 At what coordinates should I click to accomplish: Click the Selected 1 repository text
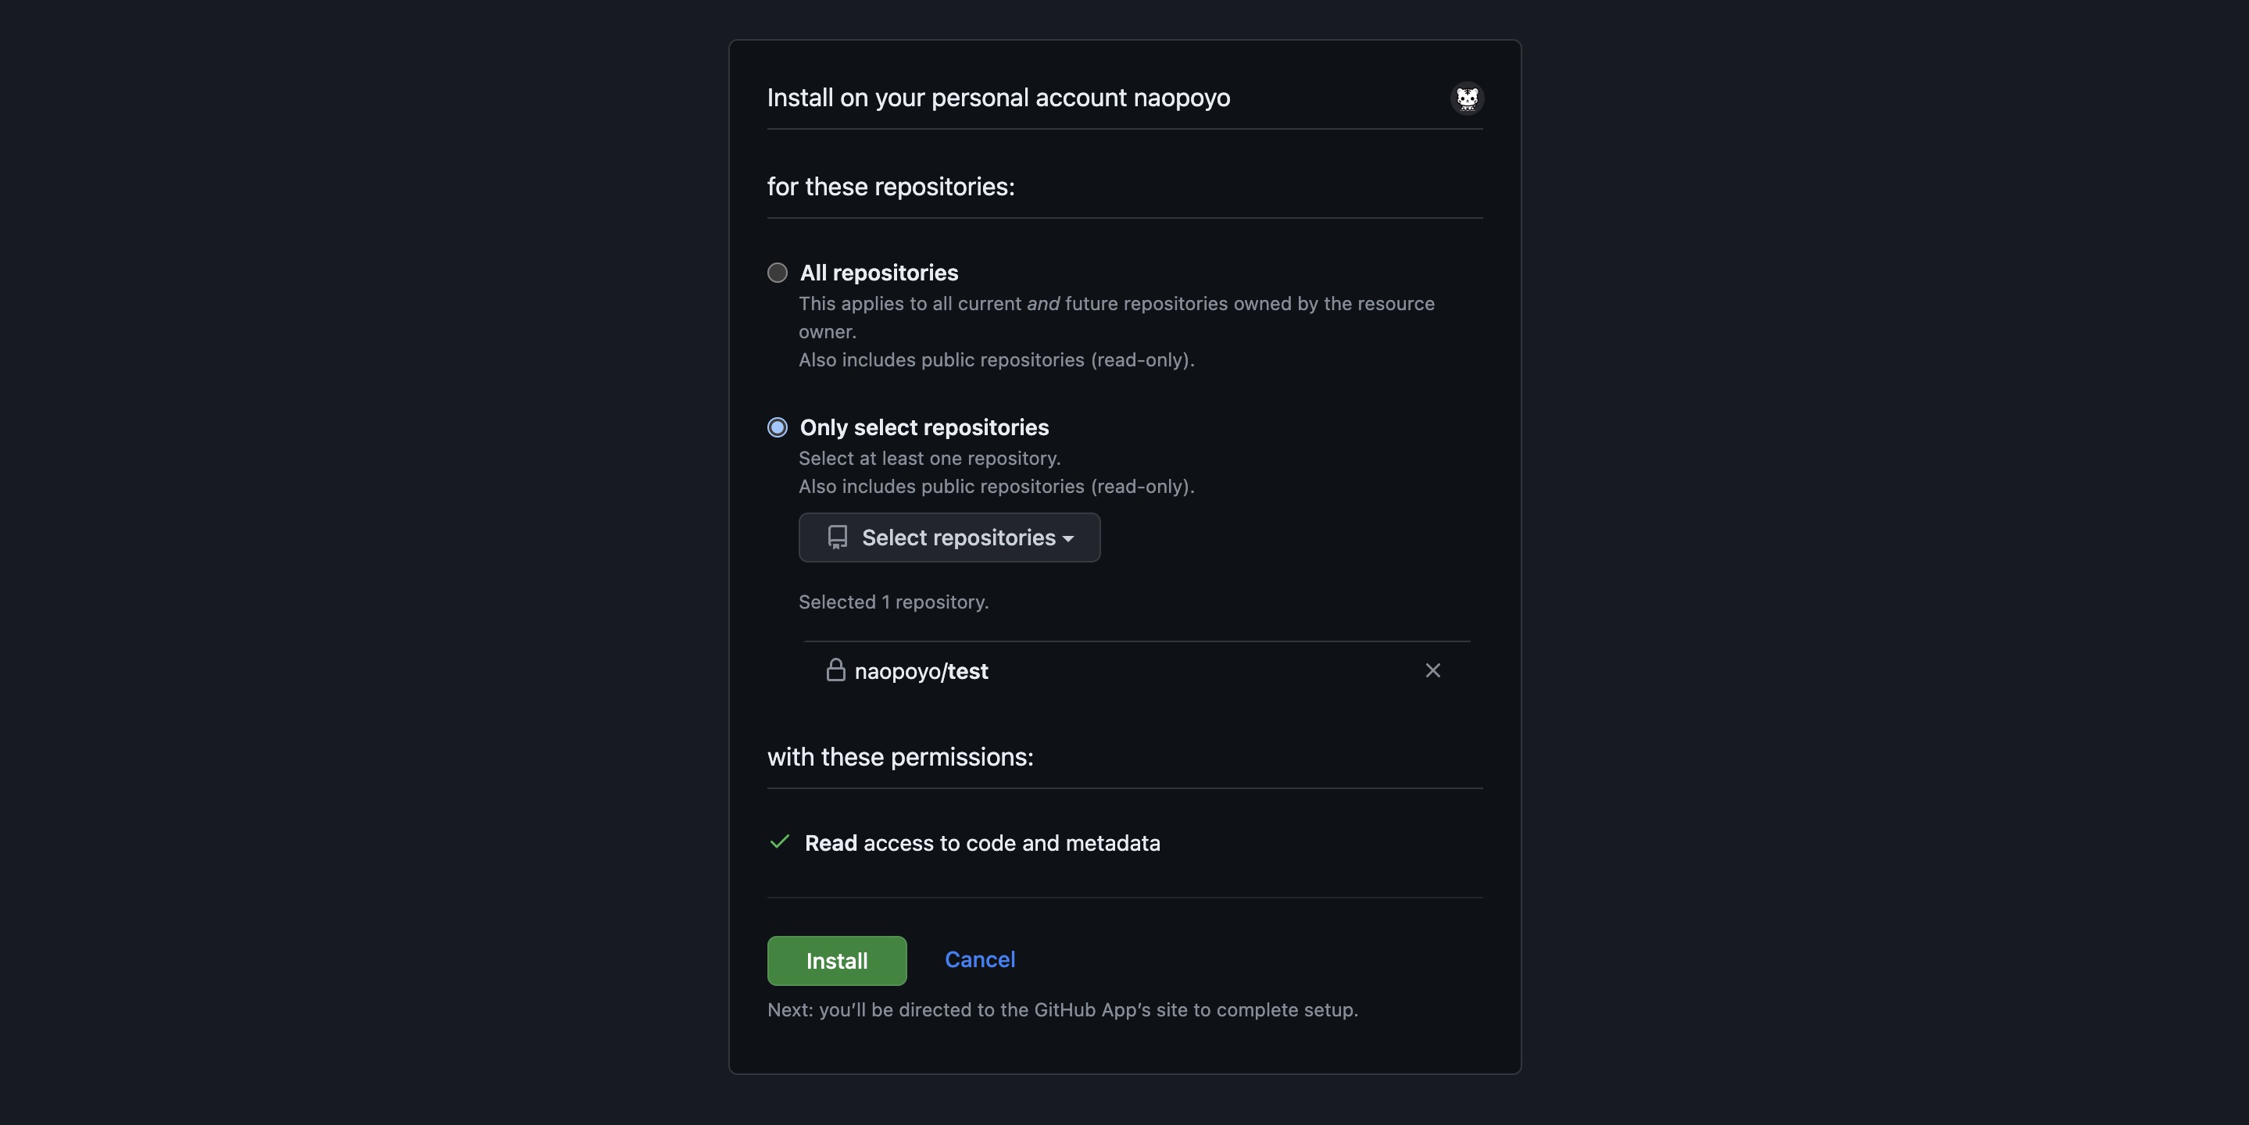pyautogui.click(x=892, y=602)
